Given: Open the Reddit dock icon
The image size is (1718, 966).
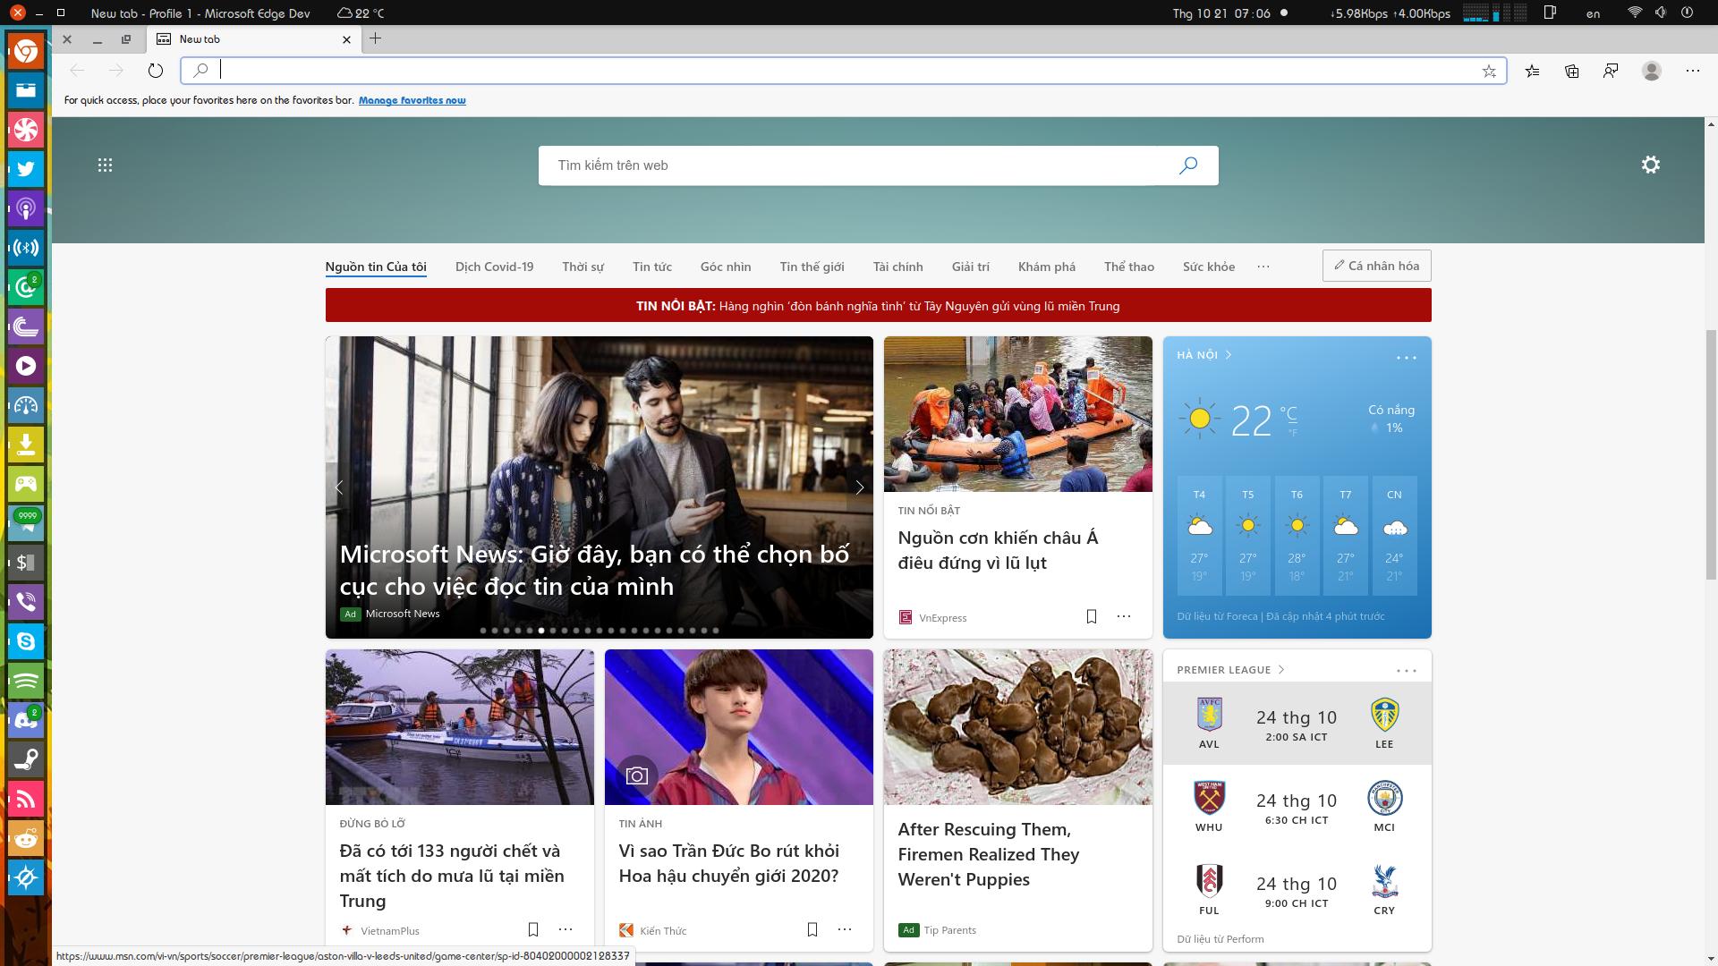Looking at the screenshot, I should (x=26, y=838).
